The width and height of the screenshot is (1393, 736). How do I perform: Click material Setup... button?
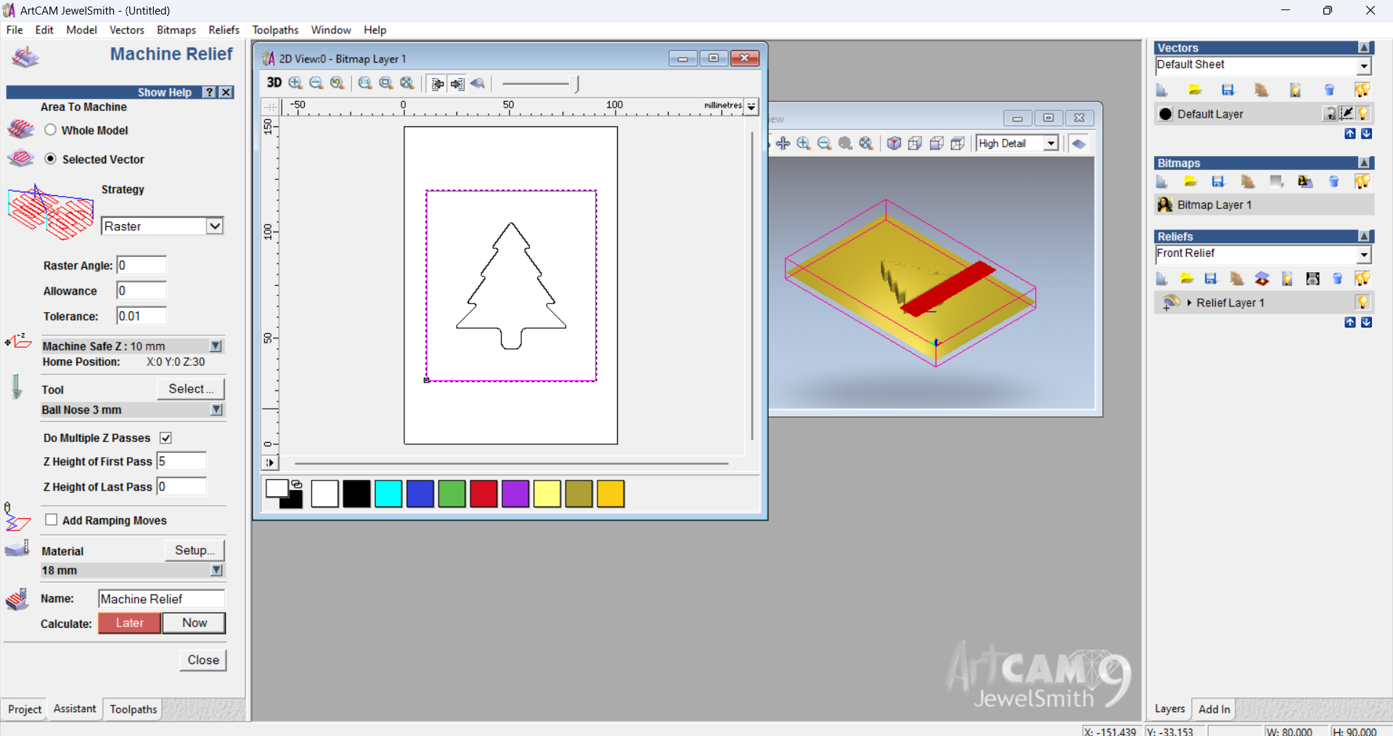pos(195,550)
